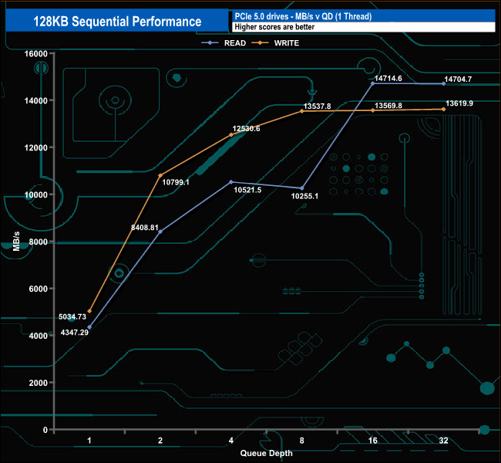501x463 pixels.
Task: Select the write data label 13537.8
Action: [x=317, y=106]
